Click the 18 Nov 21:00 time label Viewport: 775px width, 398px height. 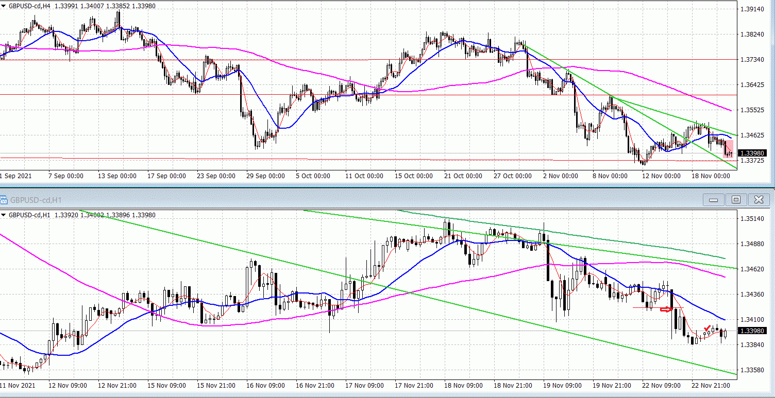(513, 385)
